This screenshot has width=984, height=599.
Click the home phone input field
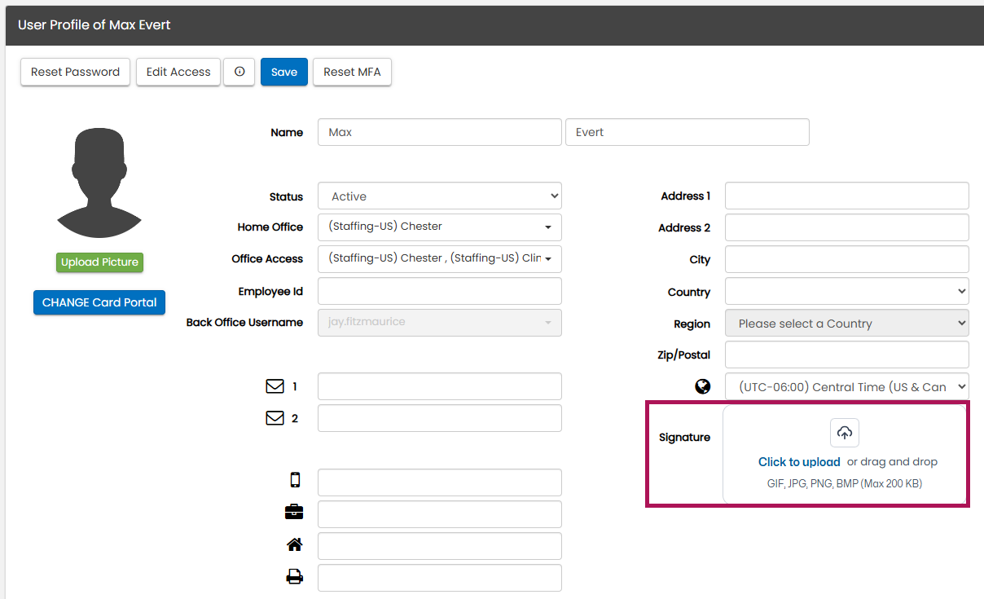(x=440, y=546)
